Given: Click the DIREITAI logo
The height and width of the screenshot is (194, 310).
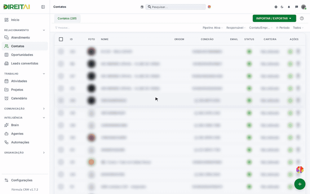Looking at the screenshot, I should [17, 7].
